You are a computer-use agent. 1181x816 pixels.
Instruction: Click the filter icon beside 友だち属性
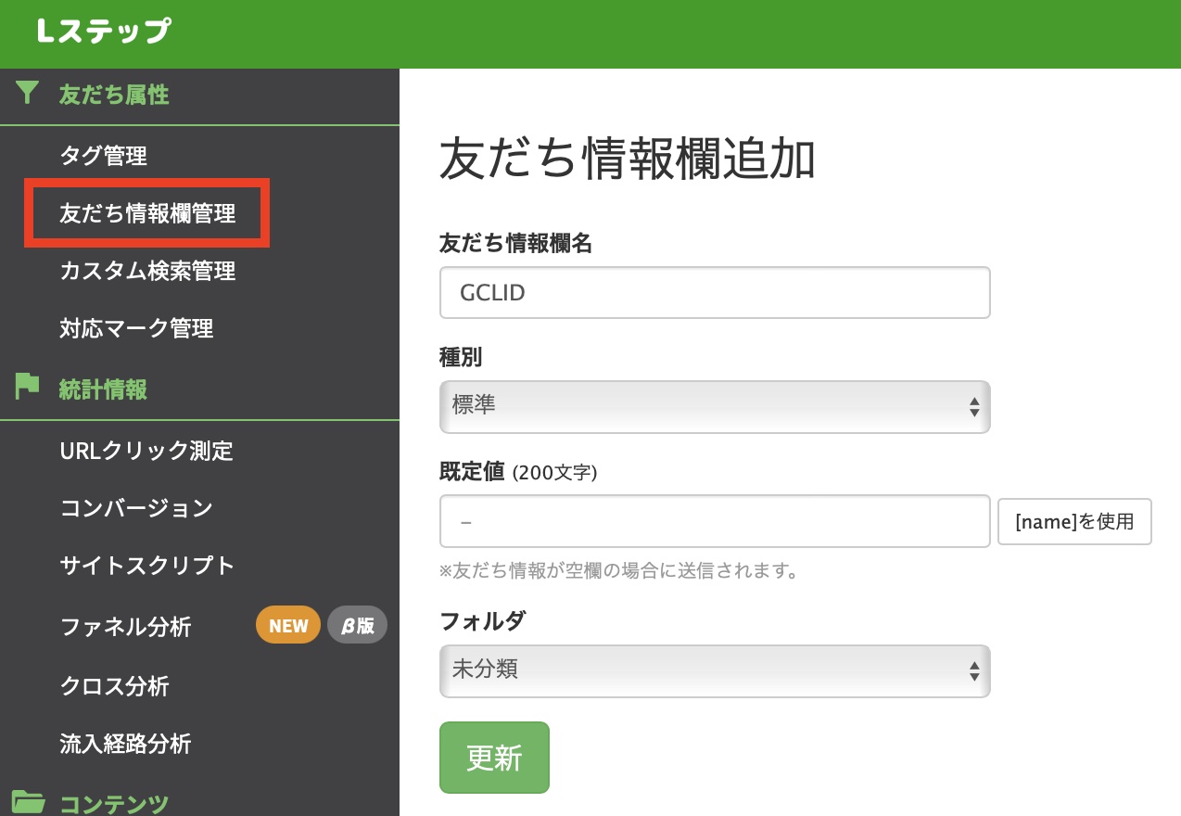click(x=27, y=93)
